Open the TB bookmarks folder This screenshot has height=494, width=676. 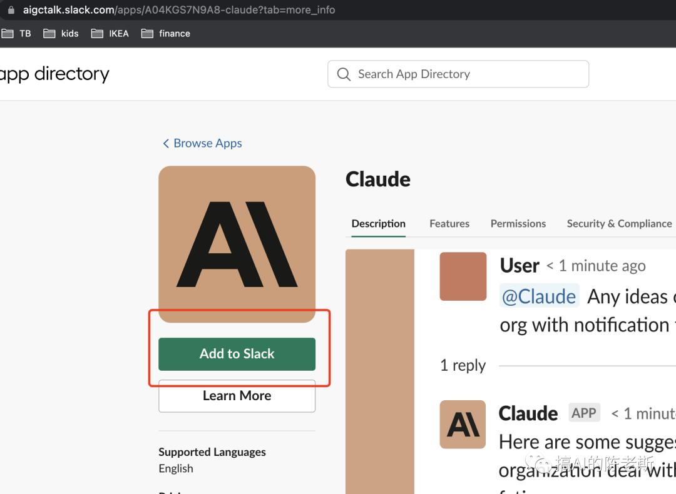click(x=16, y=34)
